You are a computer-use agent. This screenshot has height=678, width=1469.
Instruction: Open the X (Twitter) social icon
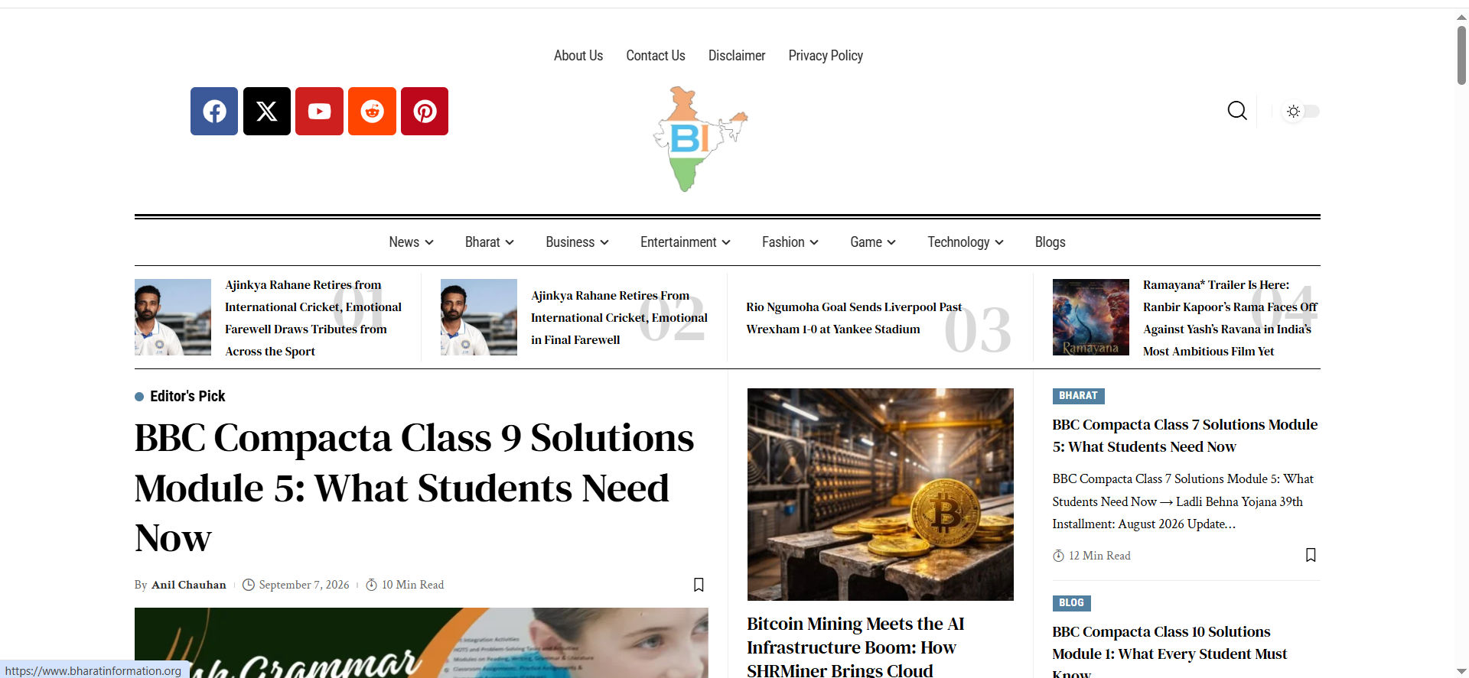[x=267, y=112]
